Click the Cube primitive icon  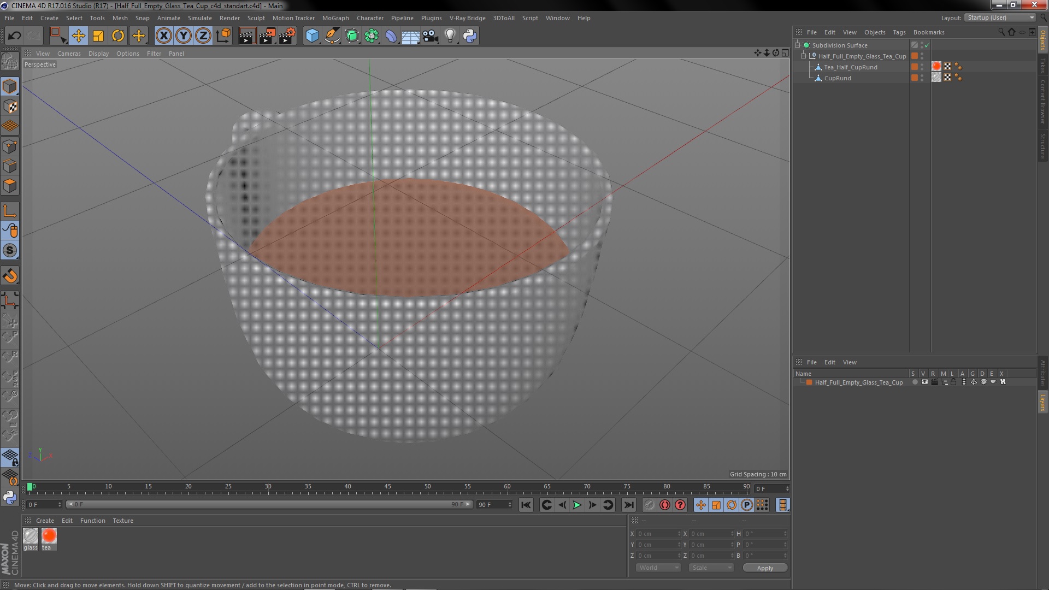(312, 36)
